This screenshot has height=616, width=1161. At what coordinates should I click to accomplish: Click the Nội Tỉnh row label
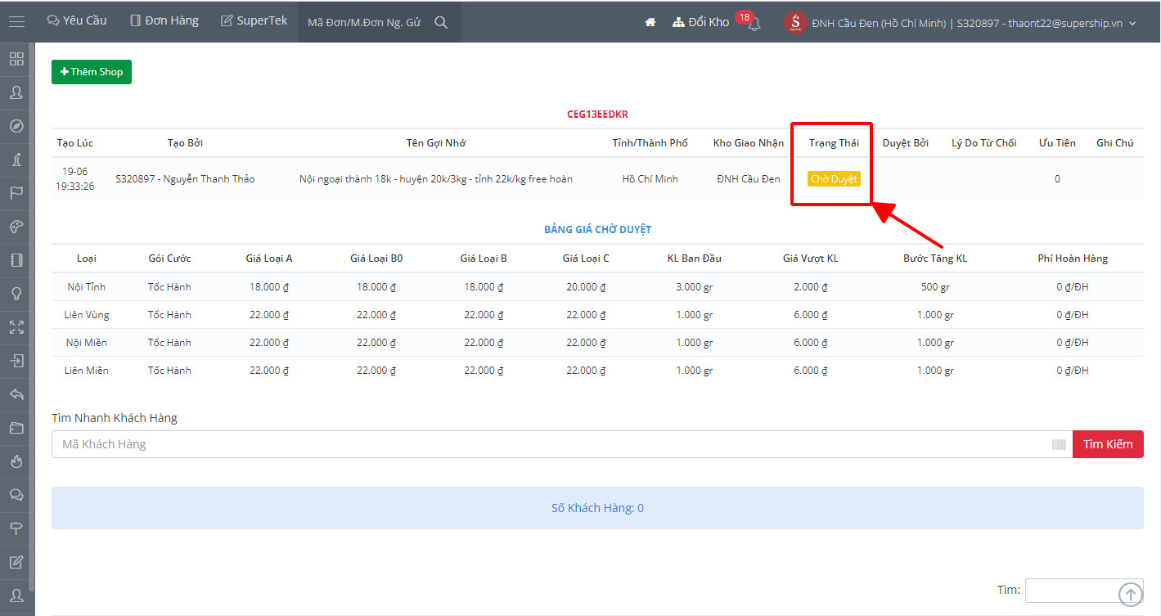coord(87,287)
